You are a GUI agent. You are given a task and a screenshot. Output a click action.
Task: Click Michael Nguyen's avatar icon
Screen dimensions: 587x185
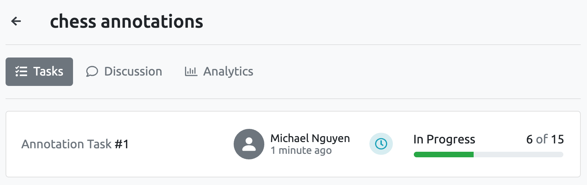249,144
